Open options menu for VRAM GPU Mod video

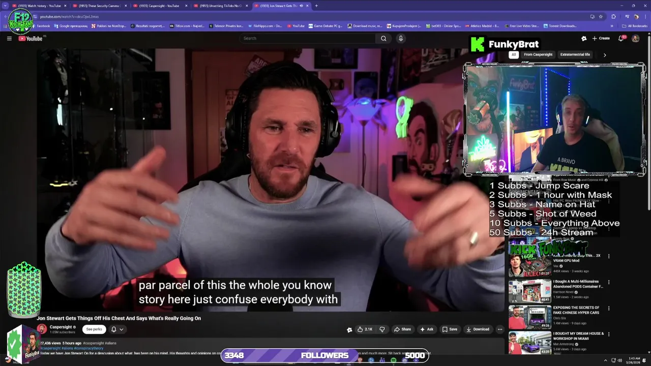[609, 256]
